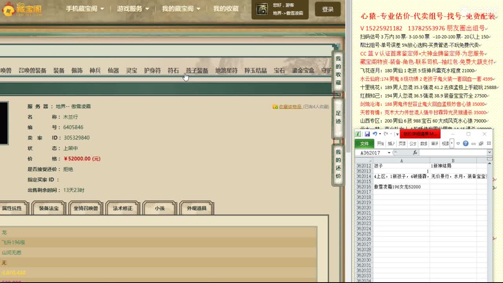Collapse the ribbon with the minimize ribbon icon
This screenshot has height=283, width=503.
coord(473,144)
